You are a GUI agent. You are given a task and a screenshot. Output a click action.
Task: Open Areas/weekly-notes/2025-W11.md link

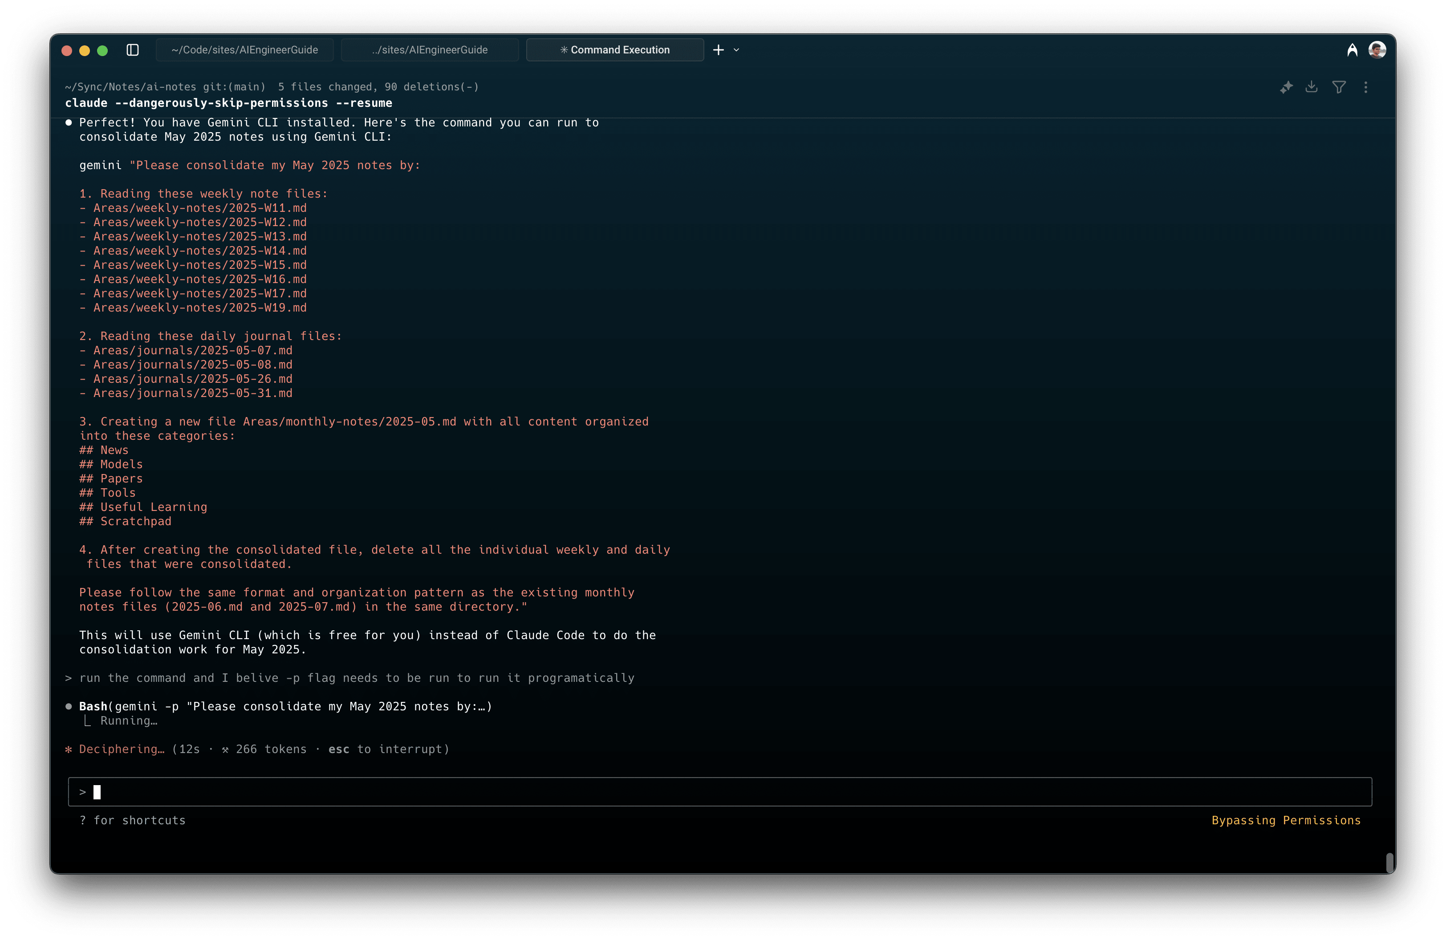(x=199, y=208)
